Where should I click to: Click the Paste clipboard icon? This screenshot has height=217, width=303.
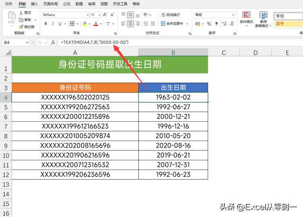(x=11, y=16)
